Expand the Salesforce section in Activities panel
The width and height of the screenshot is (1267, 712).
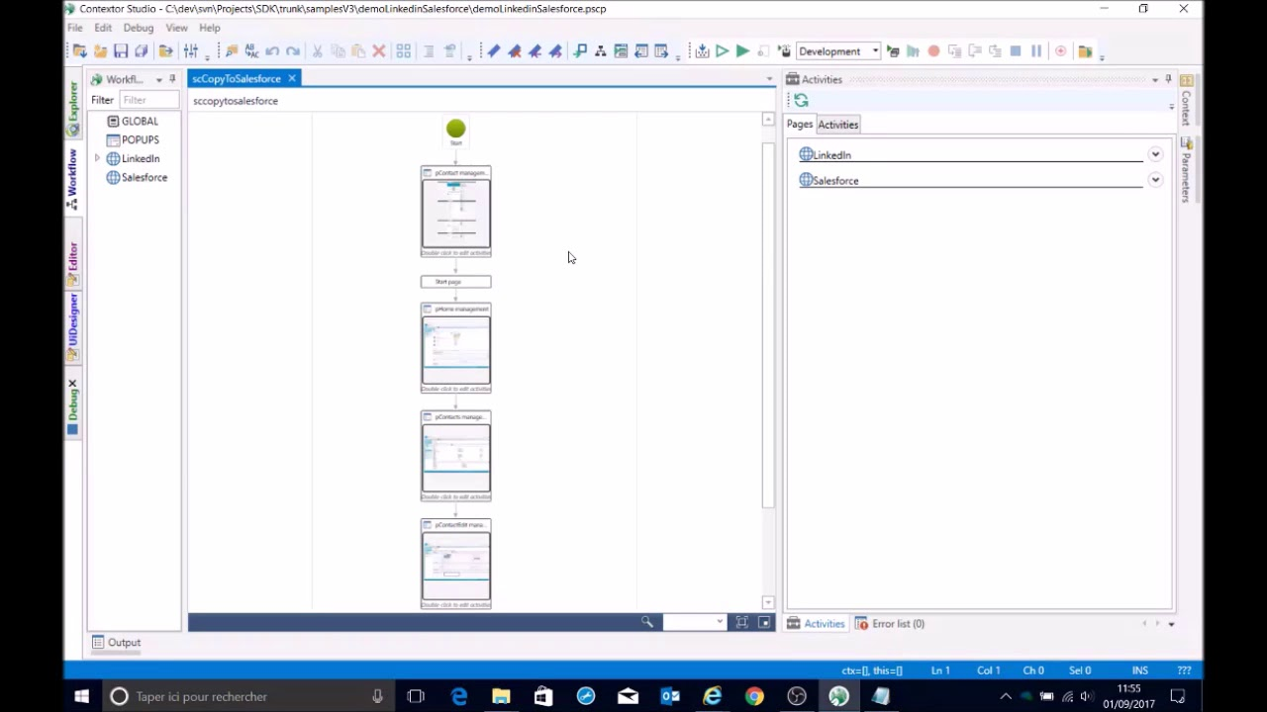point(1155,181)
